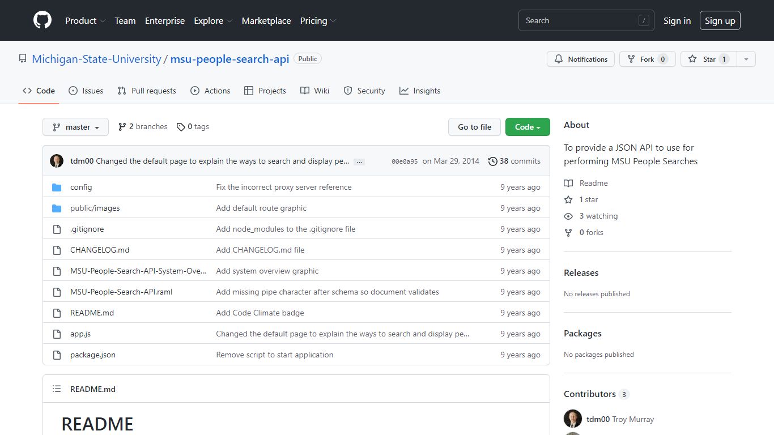The width and height of the screenshot is (774, 435).
Task: Click the package.json file icon
Action: (57, 355)
